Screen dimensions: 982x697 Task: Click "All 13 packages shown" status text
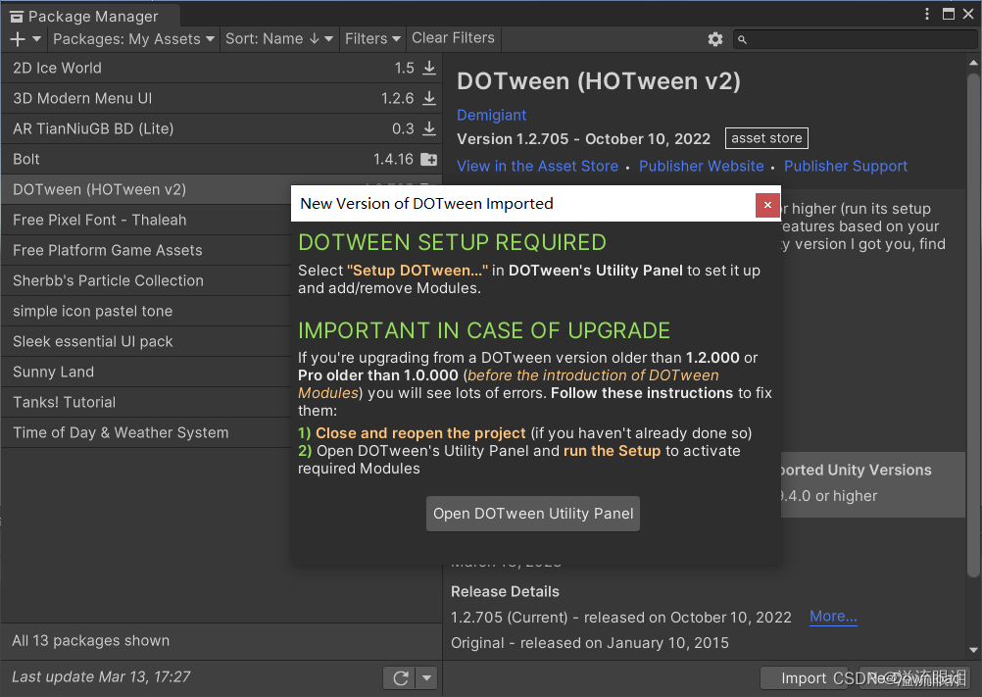91,641
